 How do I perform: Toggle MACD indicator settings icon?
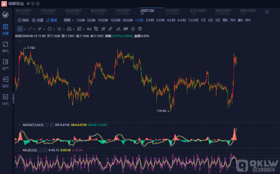point(47,125)
